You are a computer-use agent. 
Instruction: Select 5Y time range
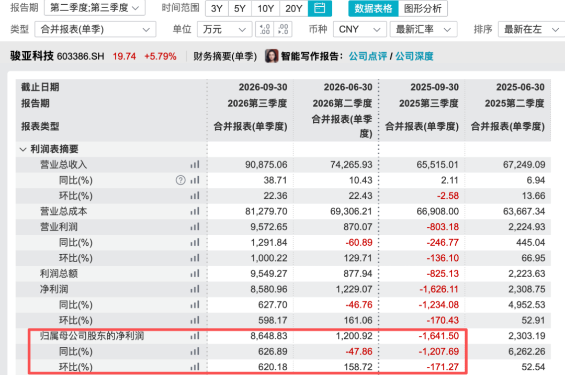[240, 8]
